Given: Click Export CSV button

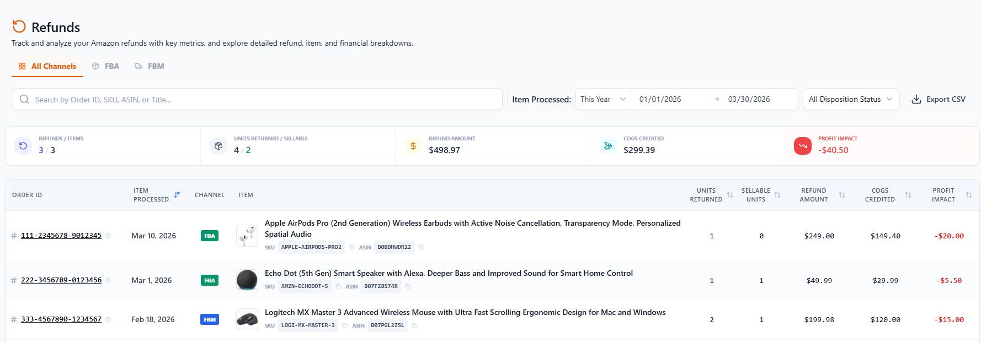Looking at the screenshot, I should (939, 99).
